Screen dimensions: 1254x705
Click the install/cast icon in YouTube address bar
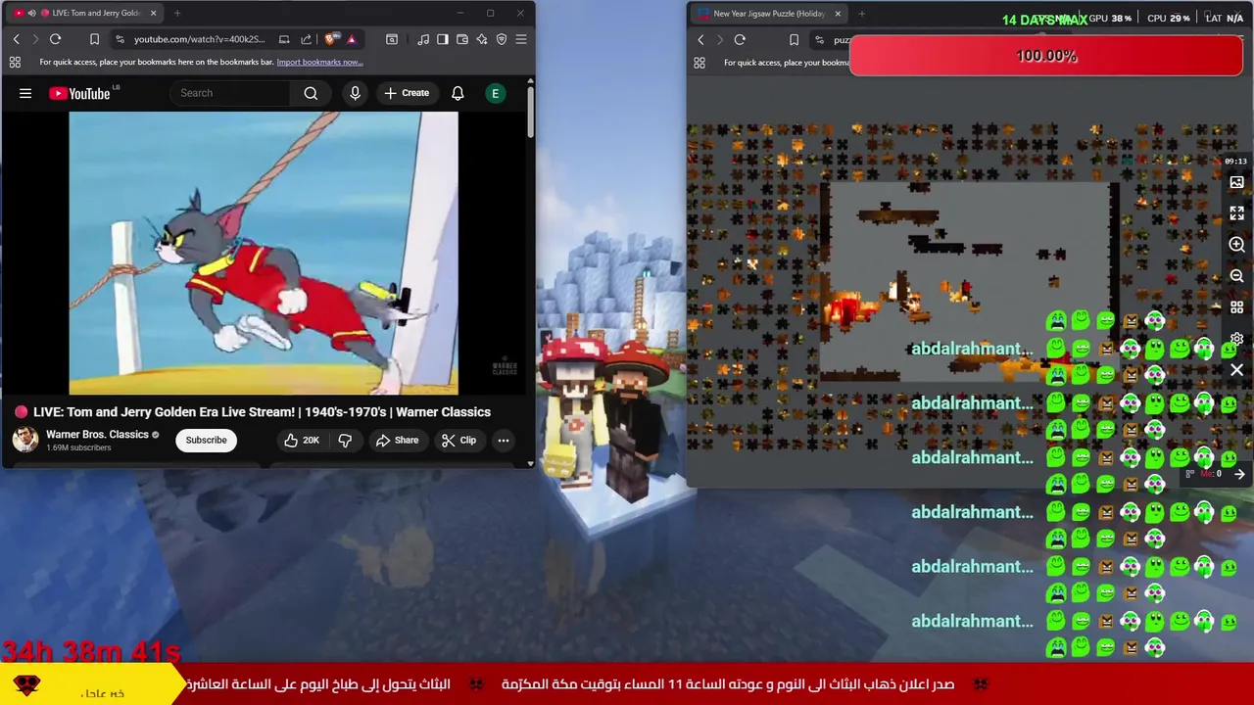284,39
